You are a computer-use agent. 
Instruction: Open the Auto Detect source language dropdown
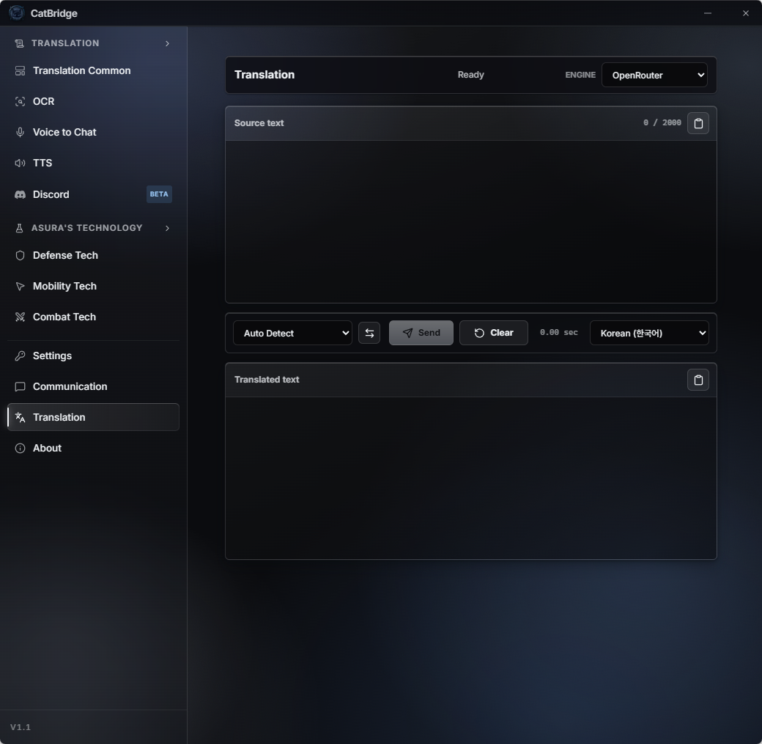(292, 333)
